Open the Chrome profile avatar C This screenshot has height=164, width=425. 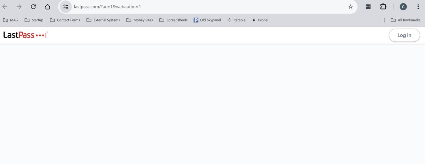(403, 7)
